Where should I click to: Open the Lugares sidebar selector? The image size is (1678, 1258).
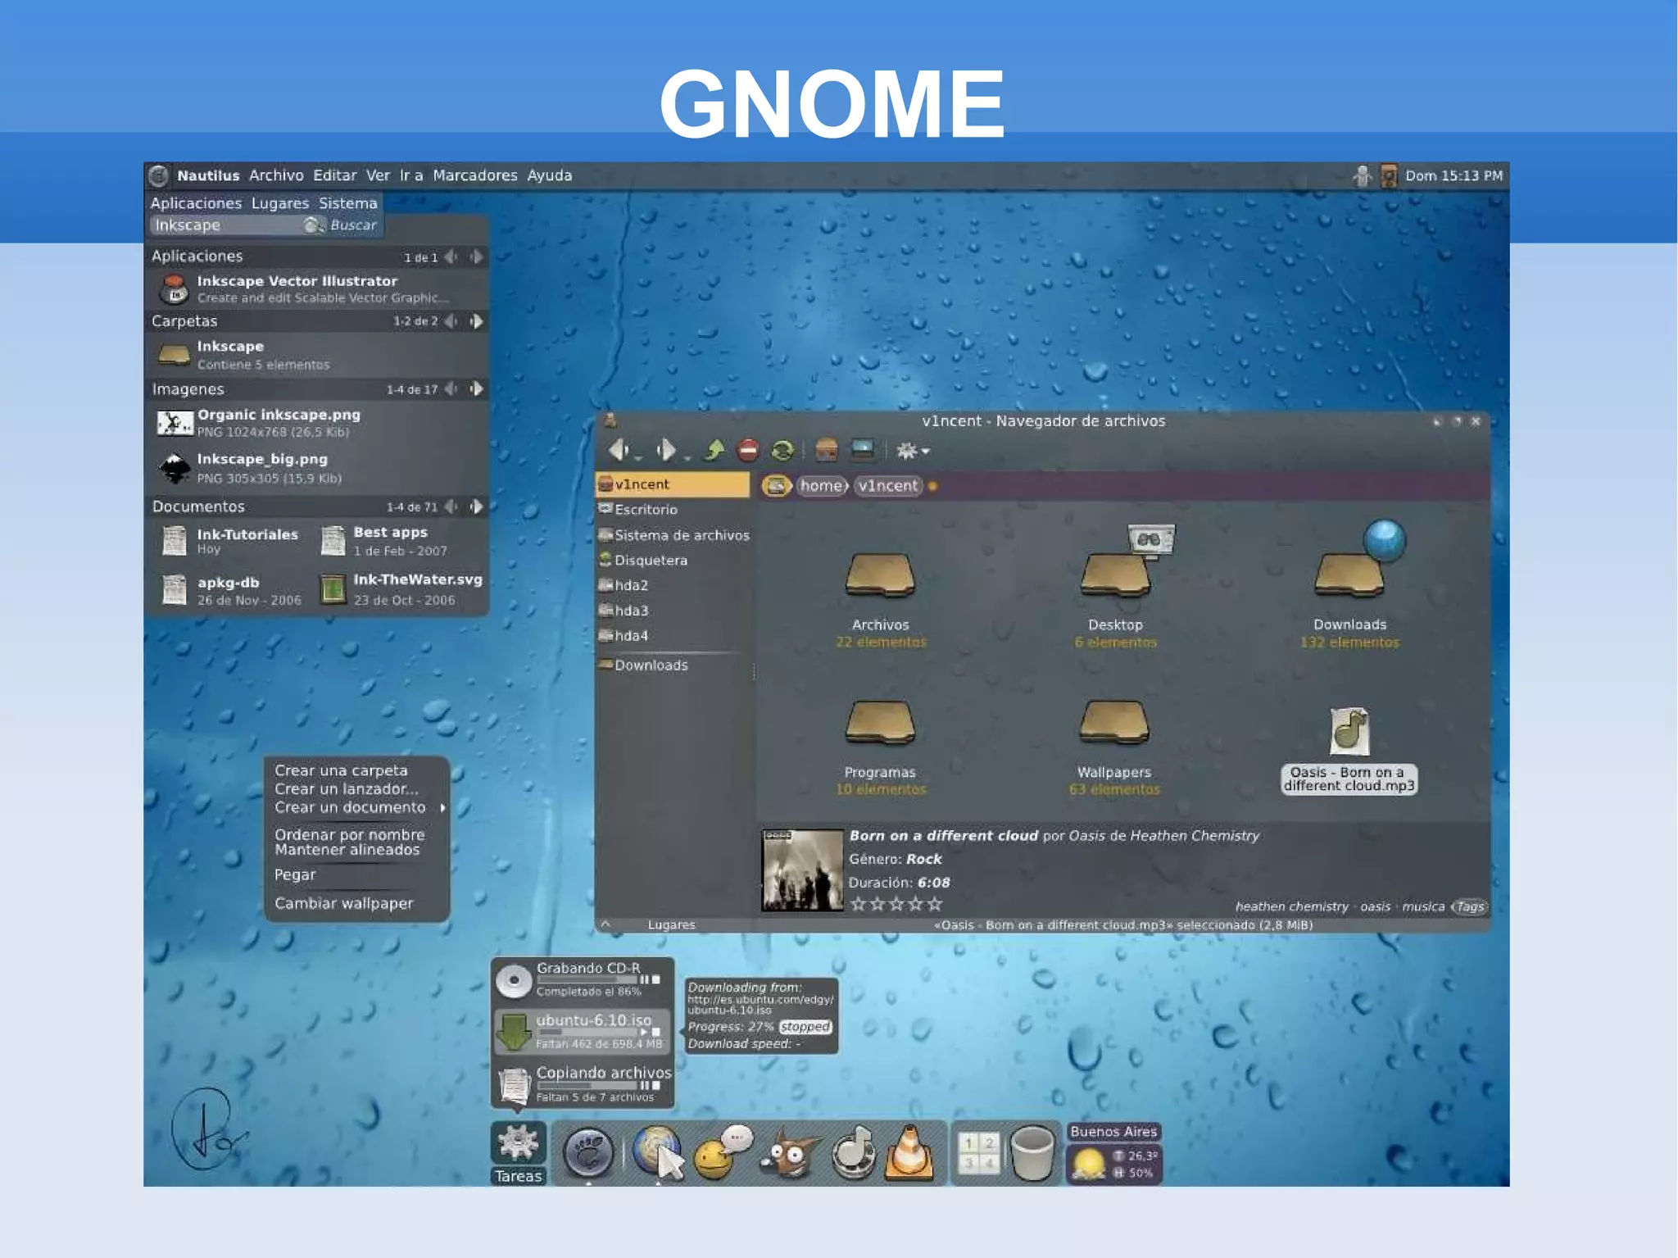671,925
